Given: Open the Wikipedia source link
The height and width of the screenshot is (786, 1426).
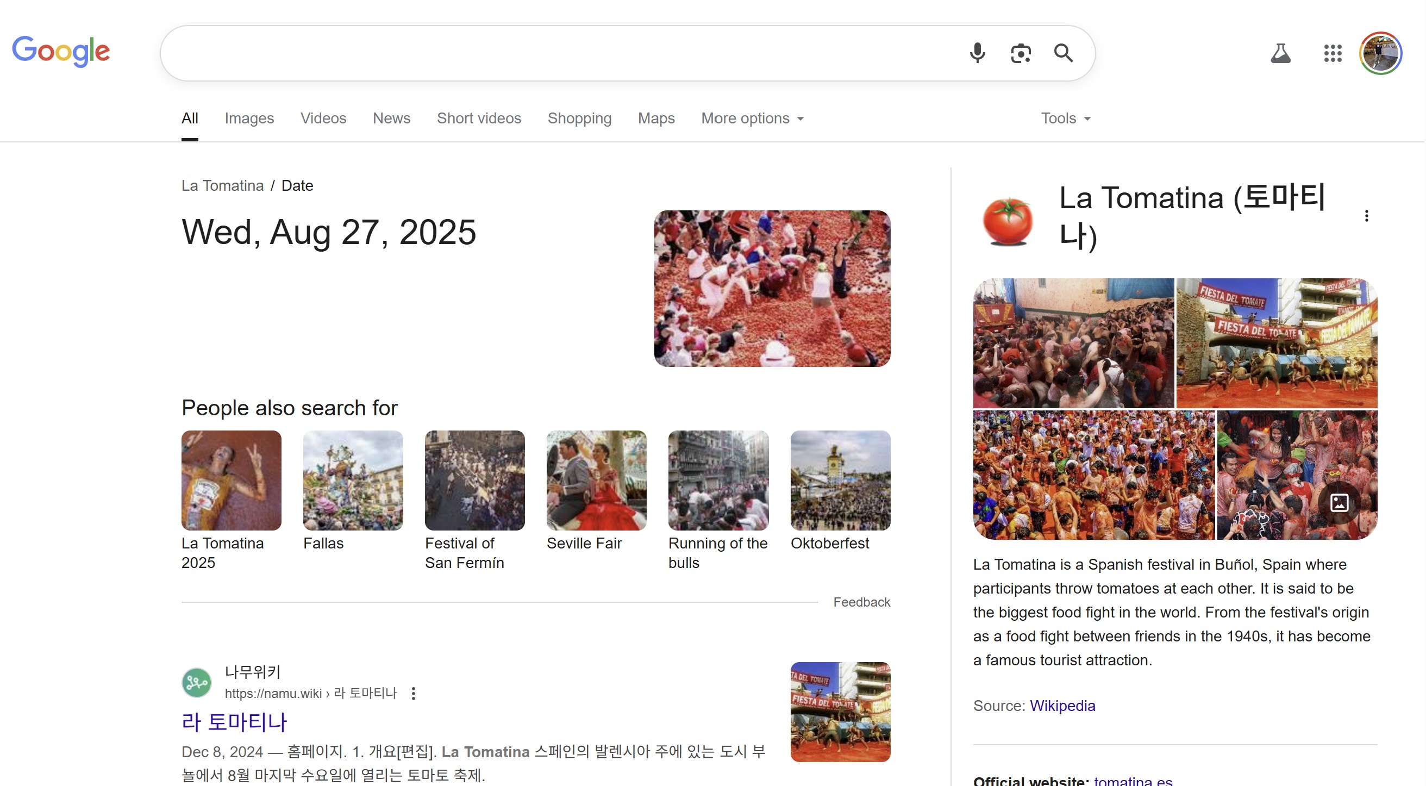Looking at the screenshot, I should tap(1063, 706).
